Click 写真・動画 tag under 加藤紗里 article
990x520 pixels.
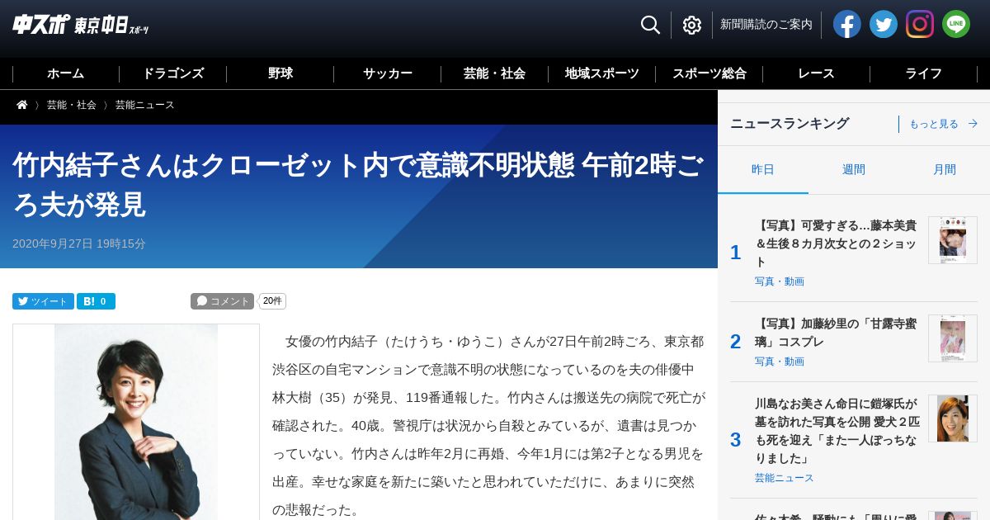780,362
